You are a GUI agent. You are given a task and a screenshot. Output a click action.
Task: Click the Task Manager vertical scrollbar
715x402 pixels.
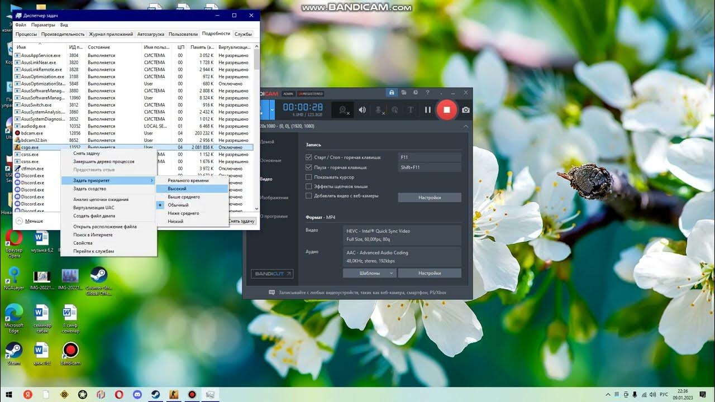[x=256, y=128]
